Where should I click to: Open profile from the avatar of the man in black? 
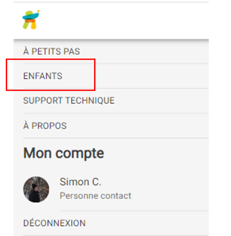tap(36, 189)
